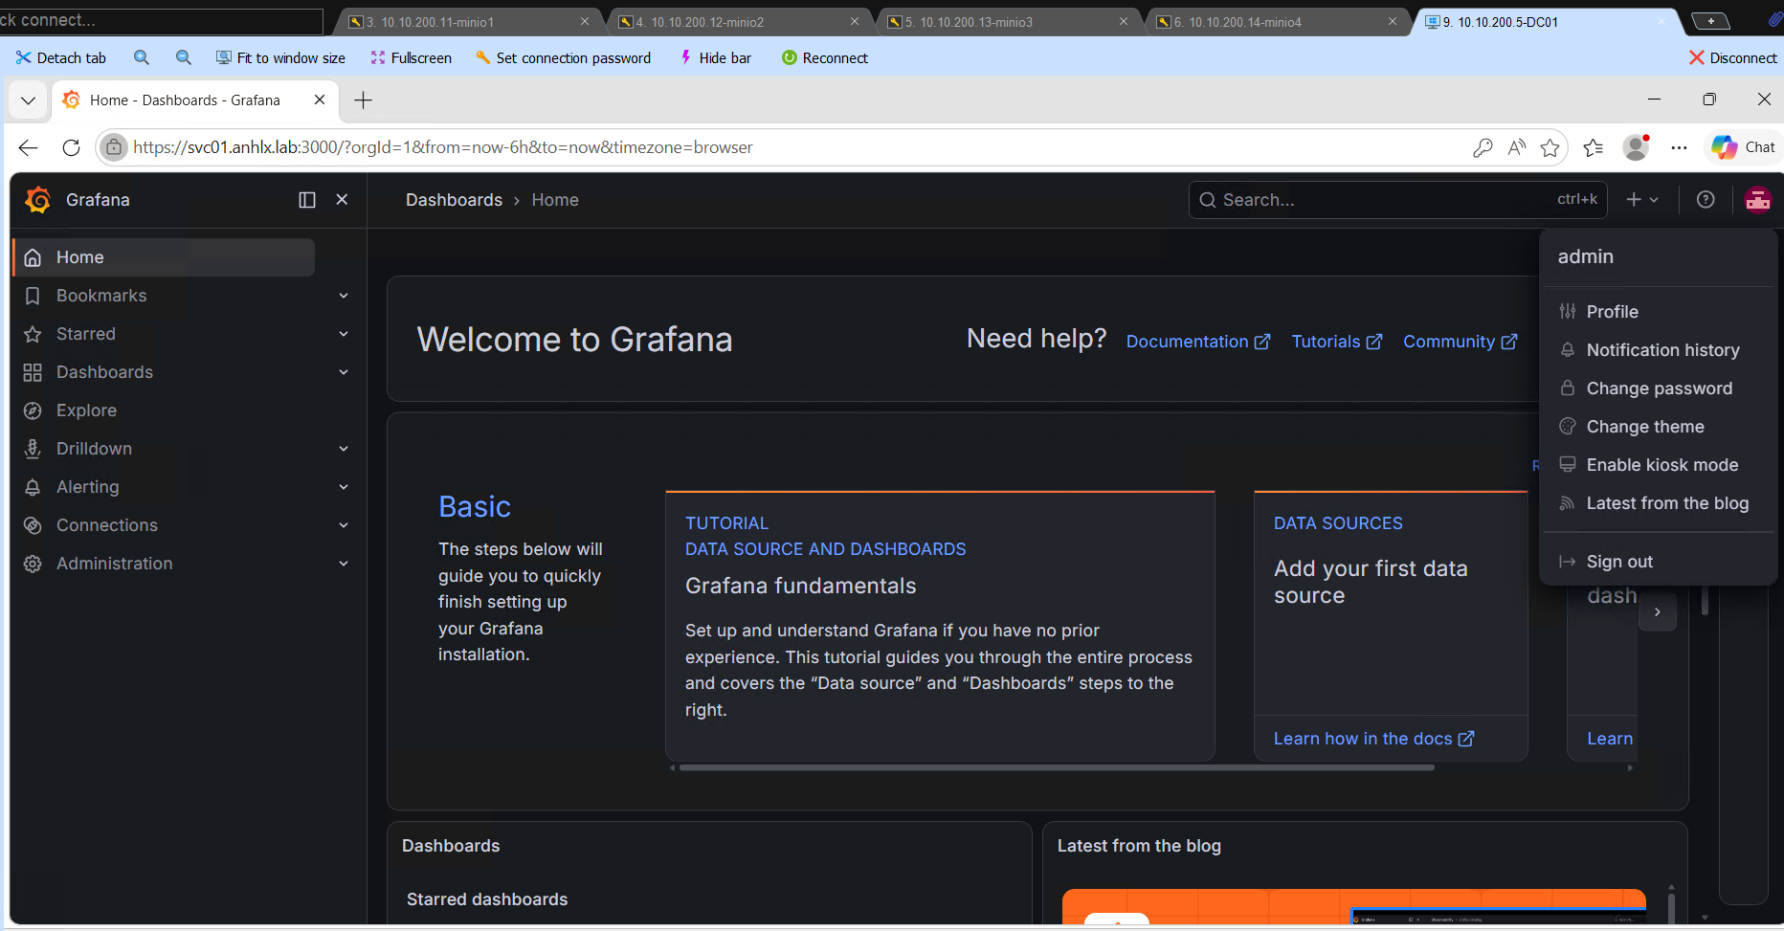Screen dimensions: 1784x931
Task: Open the Copilot Chat button
Action: [x=1744, y=147]
